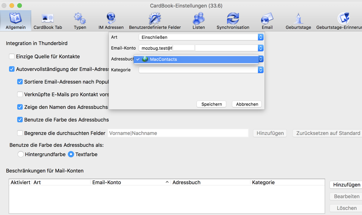Click the Löschen button
Screen dimensions: 362x215
point(346,208)
